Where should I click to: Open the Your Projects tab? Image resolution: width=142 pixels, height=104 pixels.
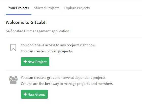(18, 8)
